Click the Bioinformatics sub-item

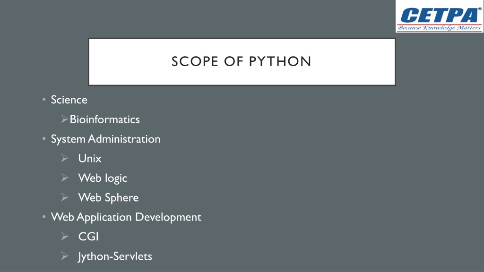(x=104, y=119)
